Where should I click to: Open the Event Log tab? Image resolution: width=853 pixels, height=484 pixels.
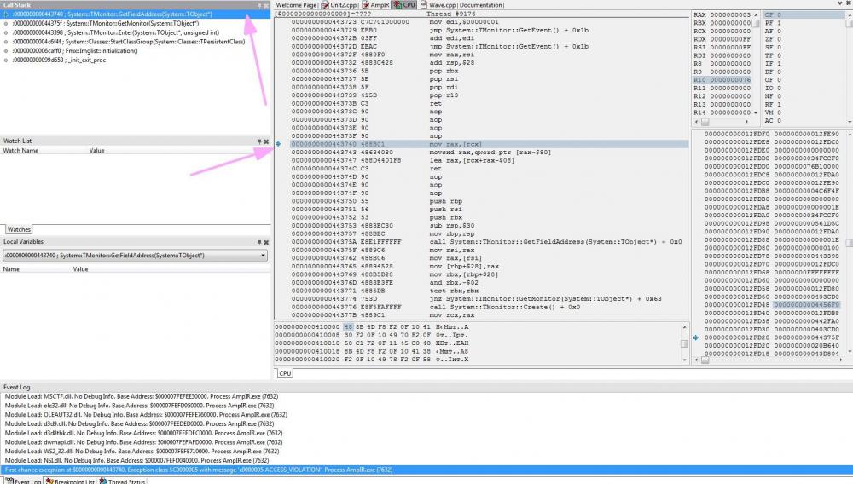(23, 481)
